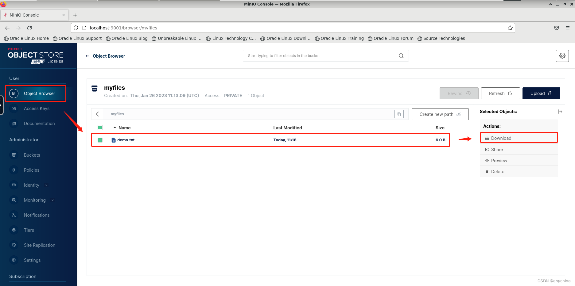This screenshot has height=286, width=575.
Task: Open bucket settings gear at top right
Action: (x=562, y=56)
